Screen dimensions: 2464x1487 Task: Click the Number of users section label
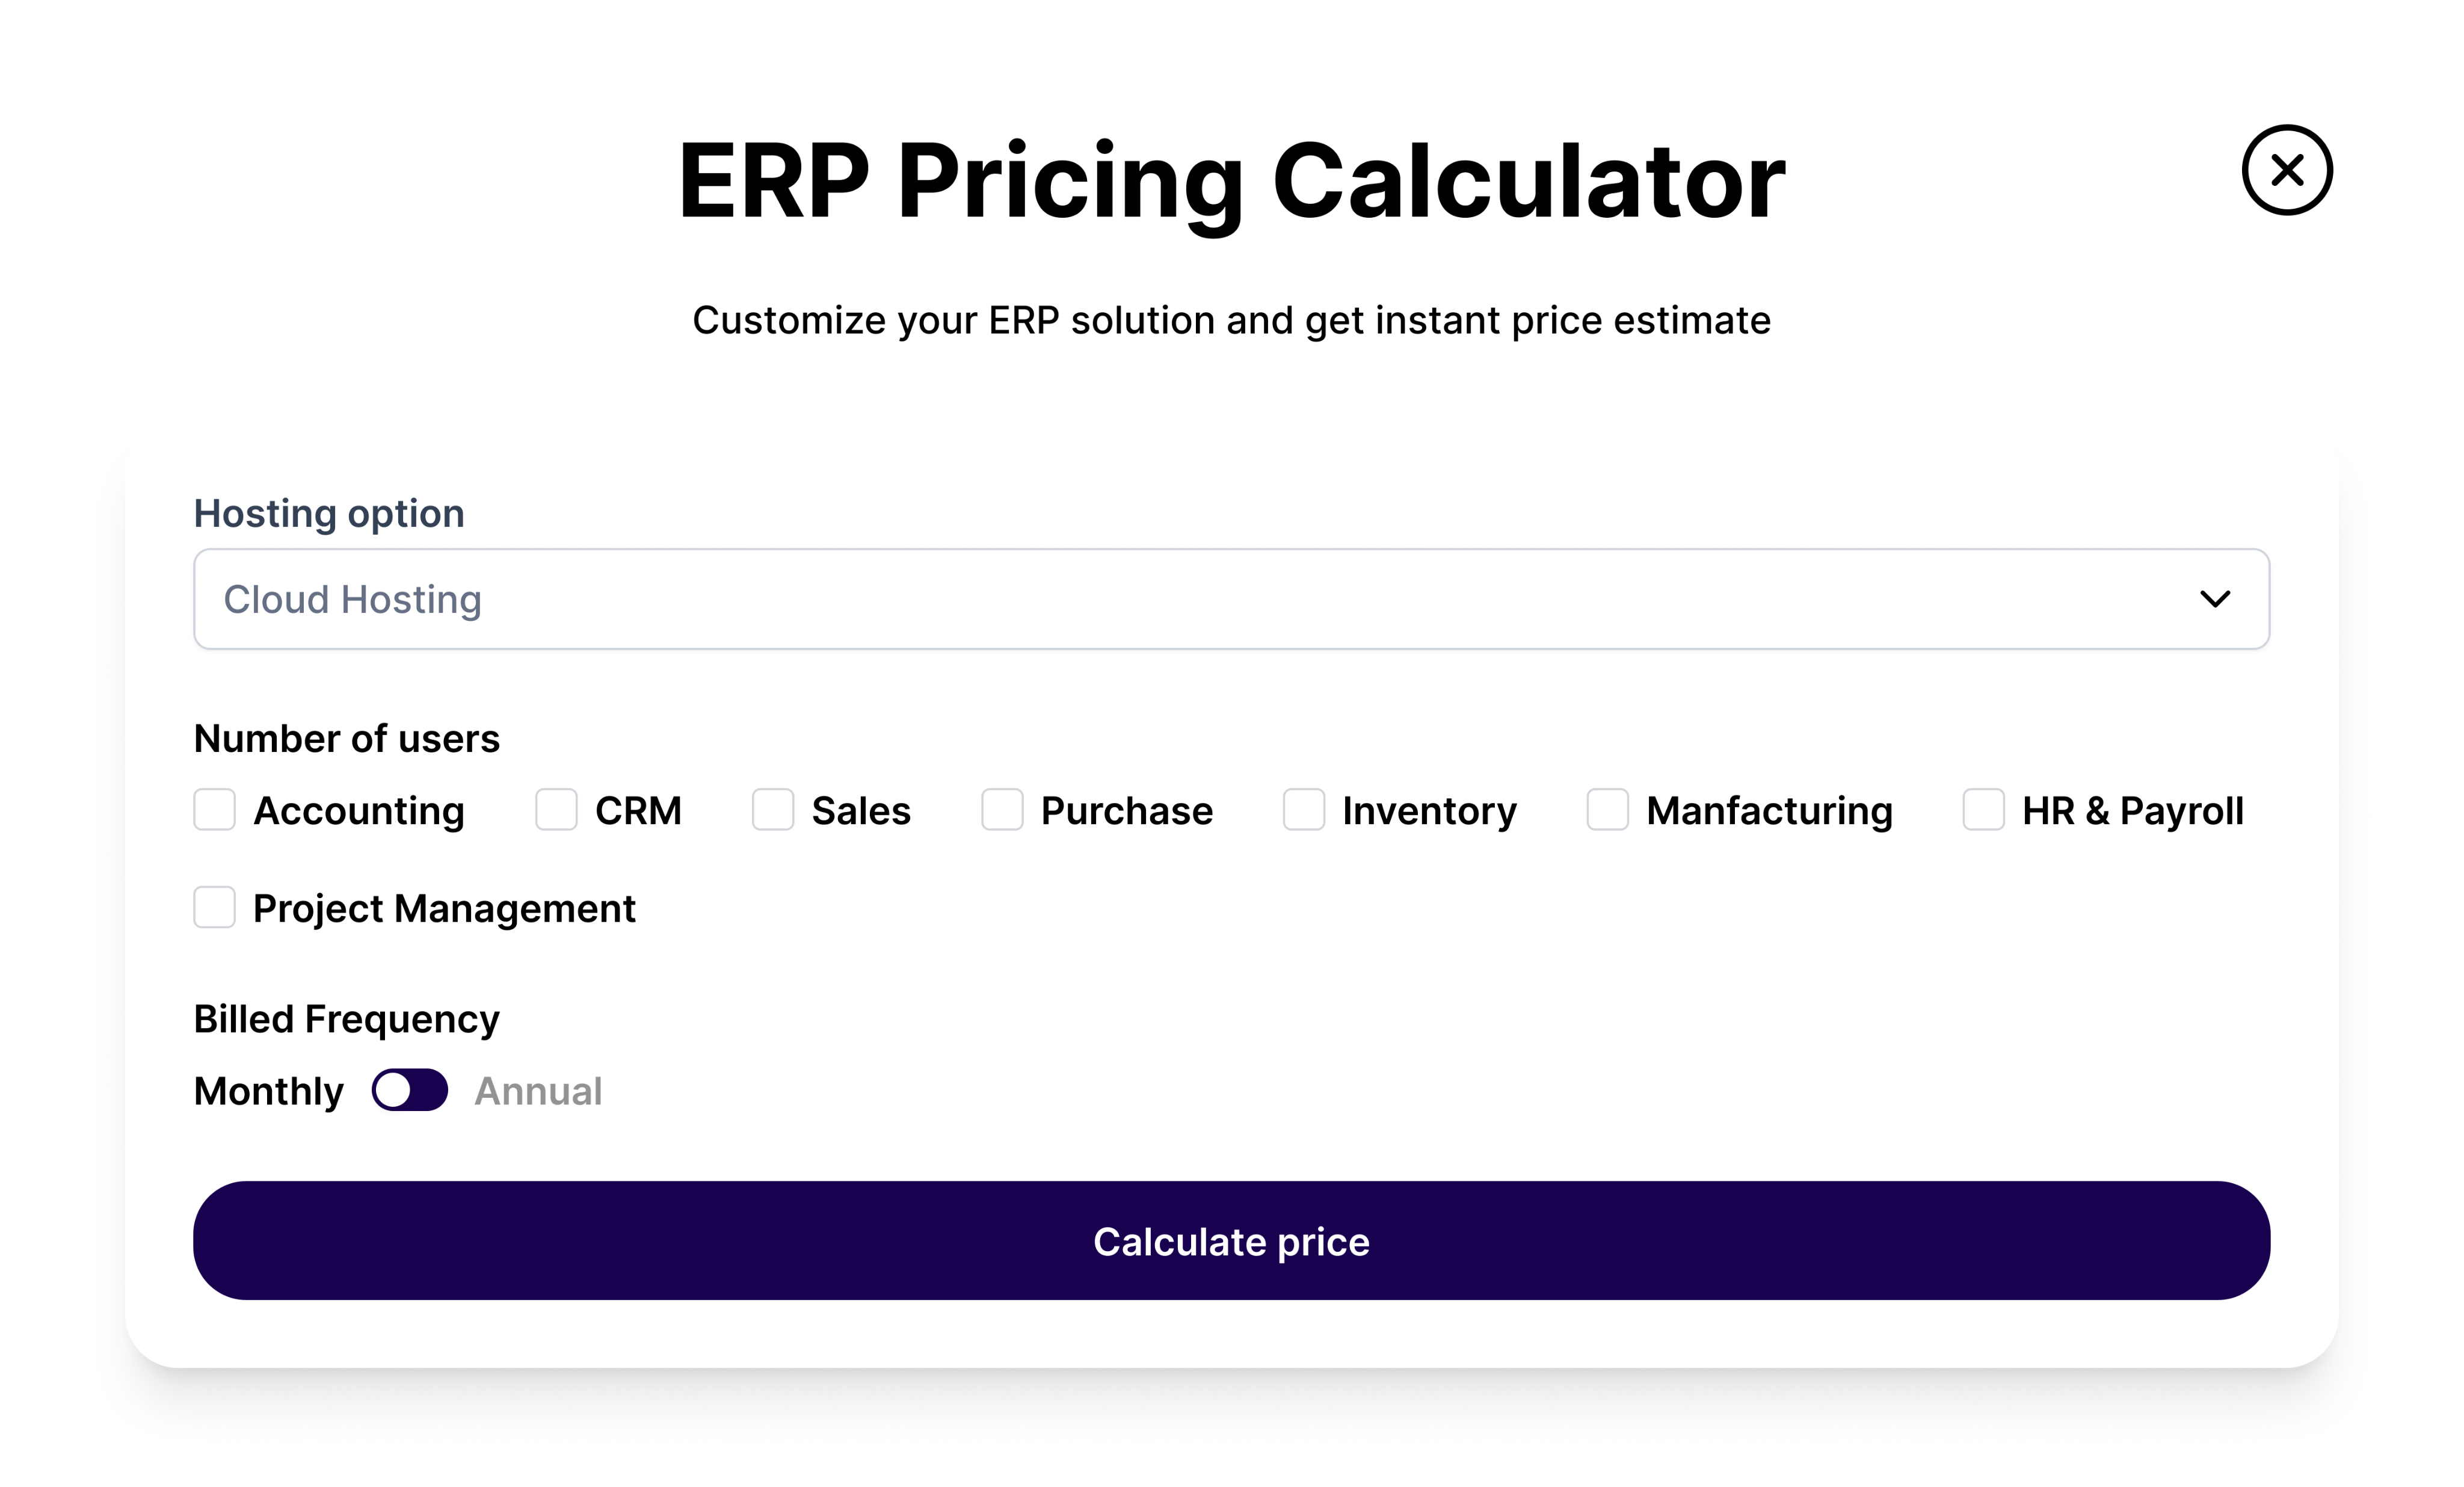(x=346, y=738)
